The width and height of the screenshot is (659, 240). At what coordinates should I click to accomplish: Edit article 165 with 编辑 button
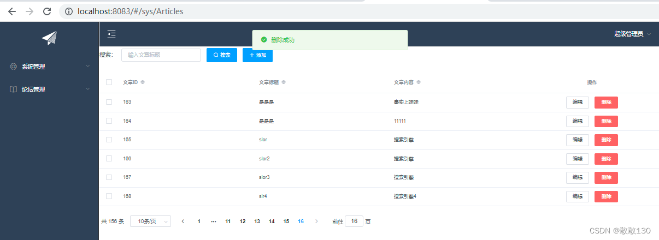(x=578, y=140)
